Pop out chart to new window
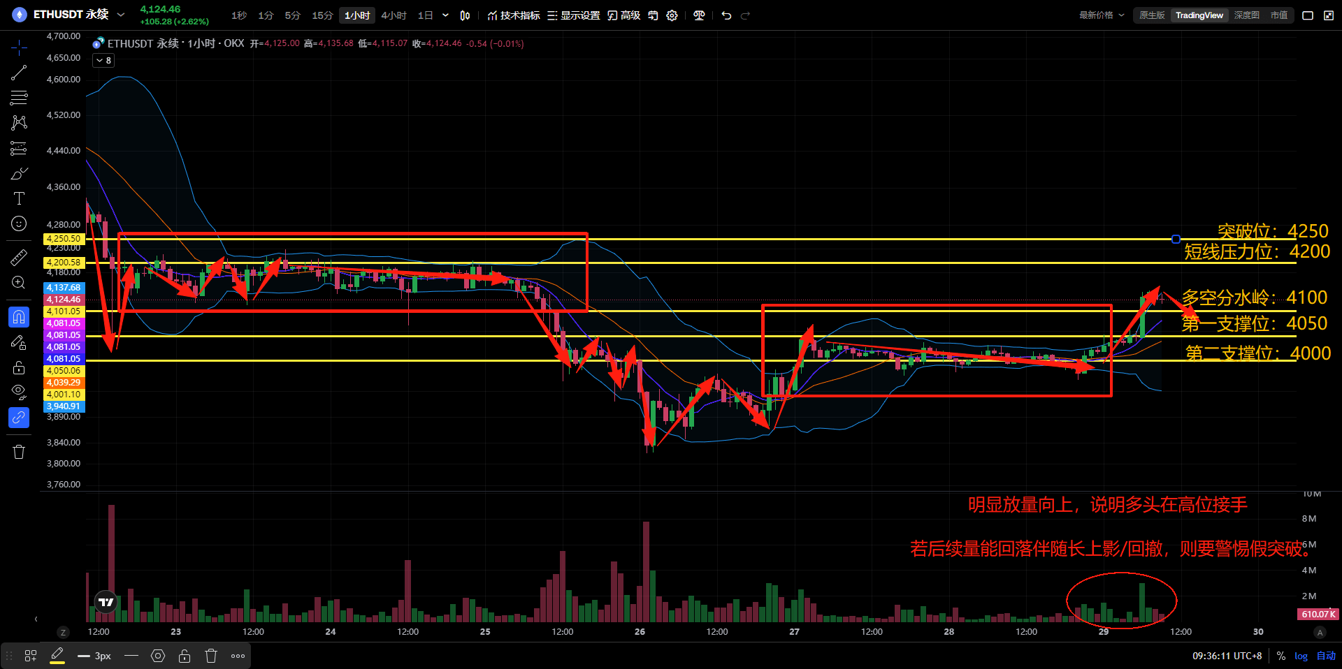The image size is (1342, 669). coord(1329,15)
